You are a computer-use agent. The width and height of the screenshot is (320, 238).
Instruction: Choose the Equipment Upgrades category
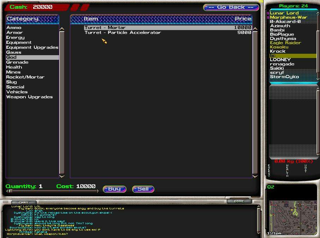pyautogui.click(x=32, y=47)
